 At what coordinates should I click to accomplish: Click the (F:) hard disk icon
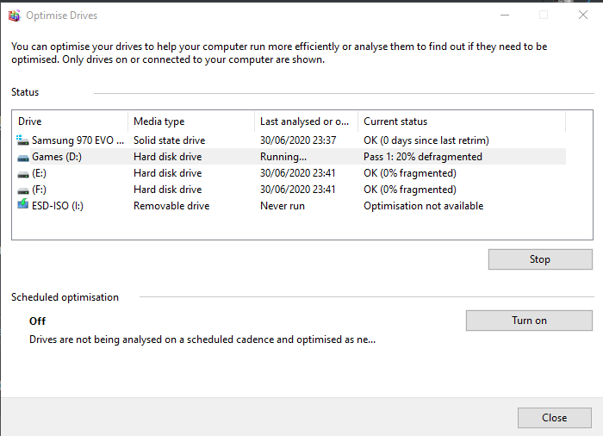(22, 190)
